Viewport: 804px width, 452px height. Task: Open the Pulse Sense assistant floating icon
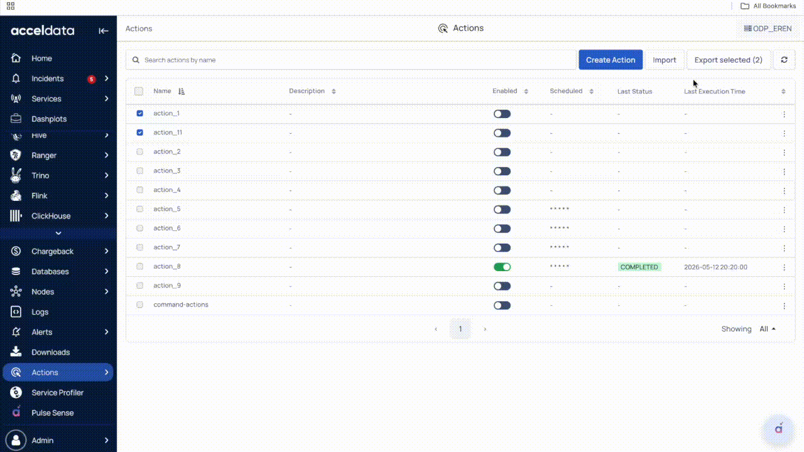[x=778, y=429]
